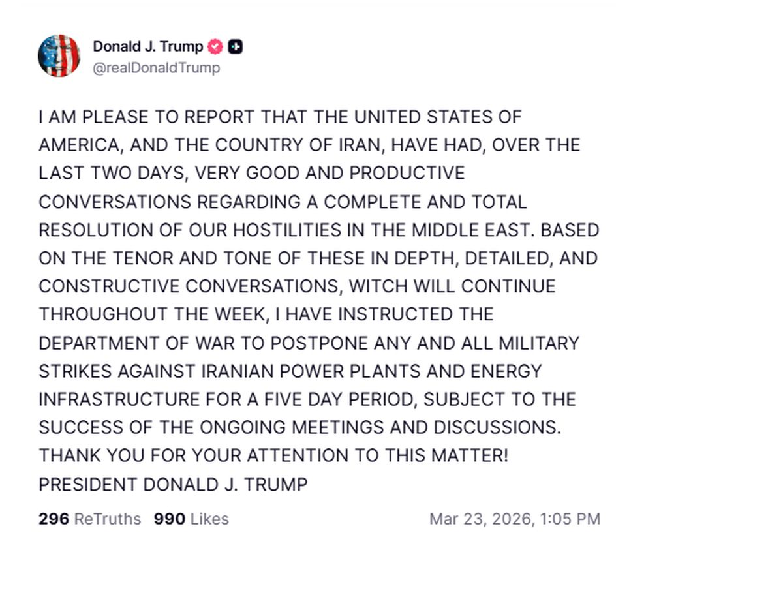Click the circular American-flag avatar image
783x597 pixels.
(x=59, y=55)
